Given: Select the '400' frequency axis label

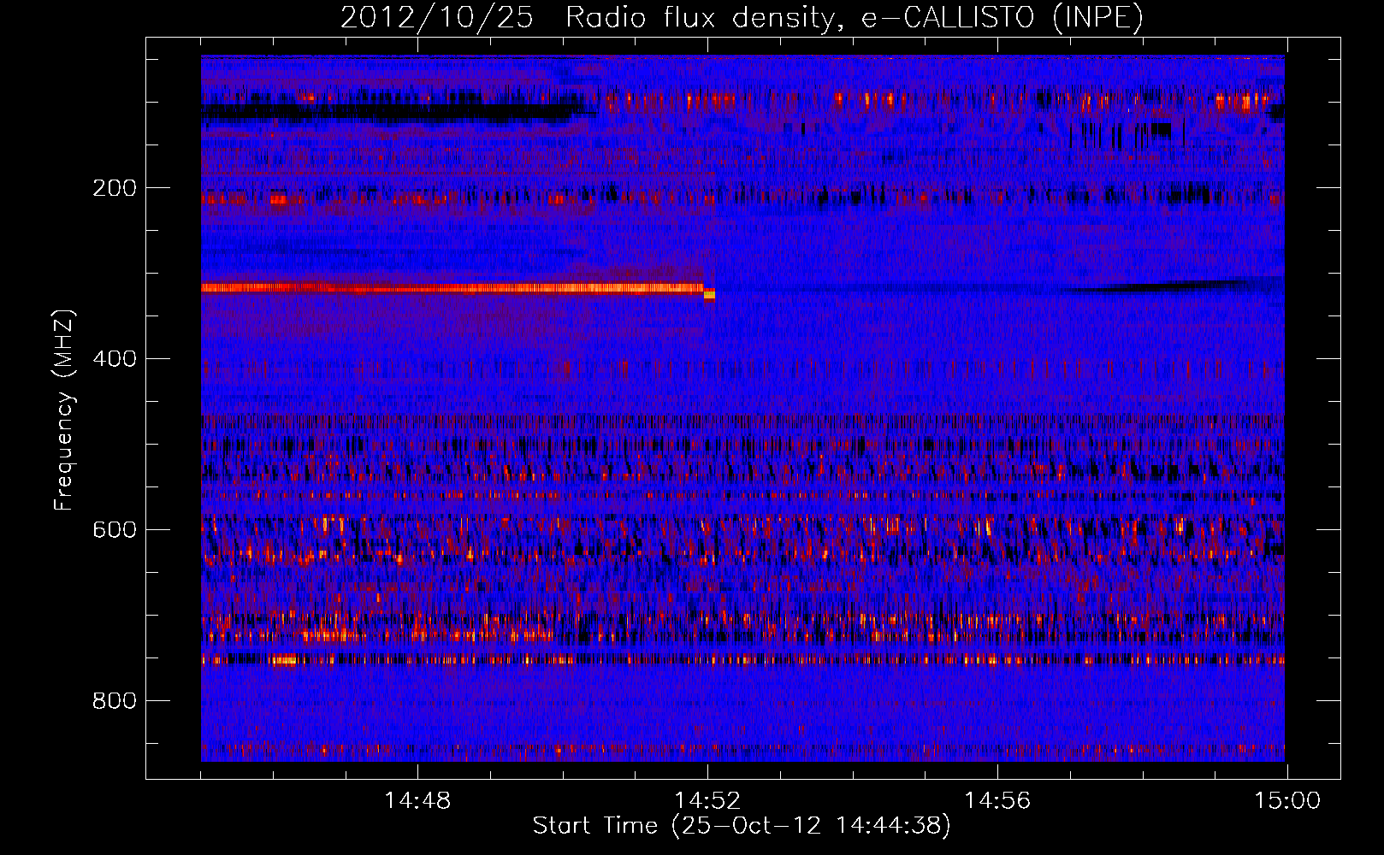Looking at the screenshot, I should point(114,359).
